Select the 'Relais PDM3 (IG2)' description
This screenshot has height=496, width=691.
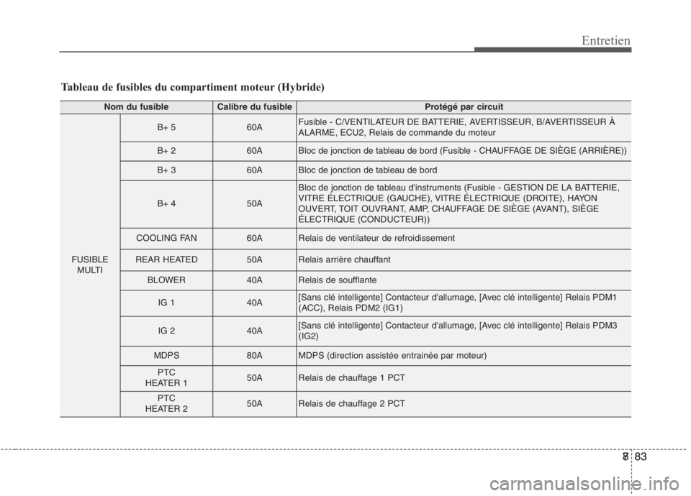458,331
